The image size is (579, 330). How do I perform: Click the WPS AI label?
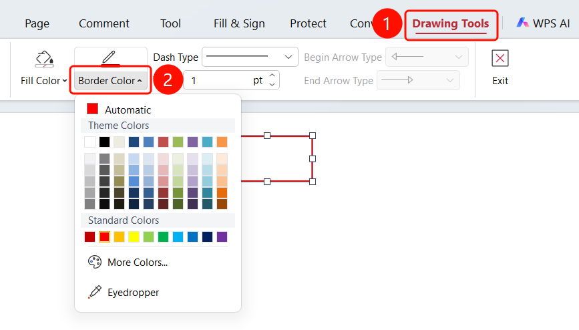click(552, 23)
